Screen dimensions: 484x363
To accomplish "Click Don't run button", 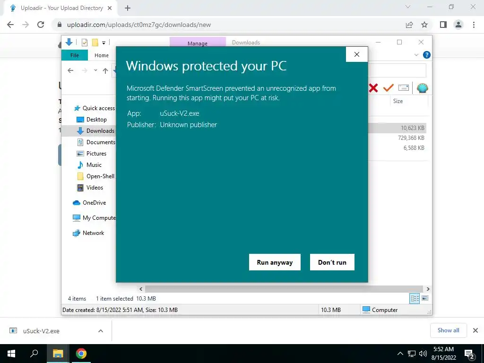I will pos(332,262).
